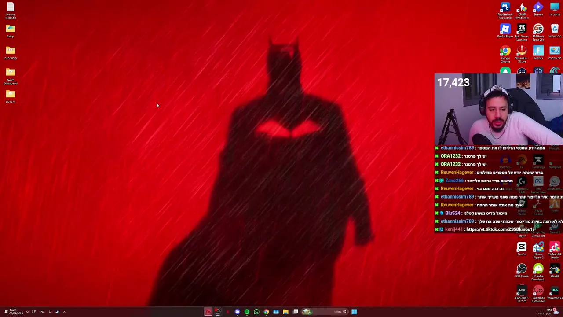Launch EA SPORTS FC 26 shortcut
This screenshot has height=317, width=563.
coord(522,294)
